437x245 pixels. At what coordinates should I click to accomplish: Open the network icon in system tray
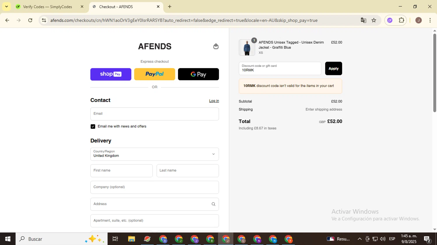point(375,239)
